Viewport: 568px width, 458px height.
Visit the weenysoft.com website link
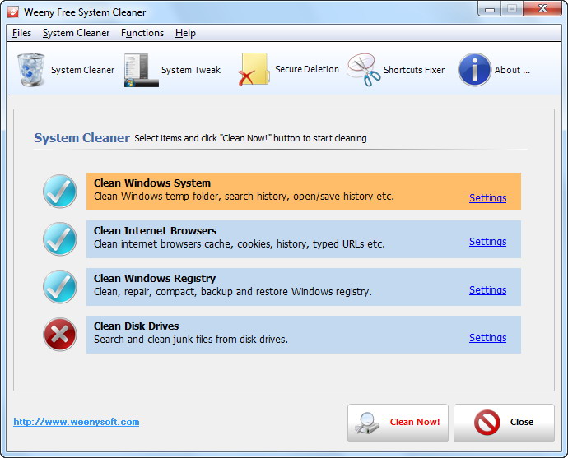[x=77, y=422]
